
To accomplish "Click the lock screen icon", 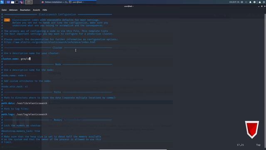I will pos(259,2).
